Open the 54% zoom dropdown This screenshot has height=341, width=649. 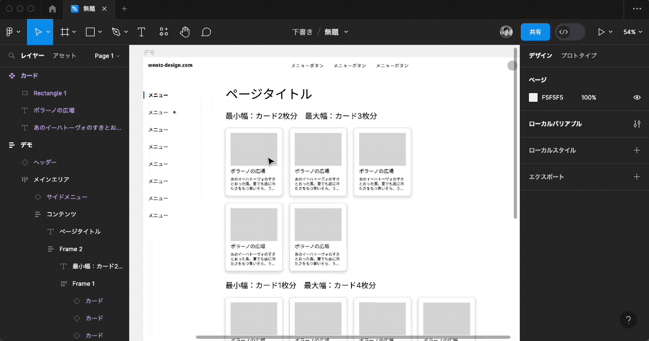(632, 32)
